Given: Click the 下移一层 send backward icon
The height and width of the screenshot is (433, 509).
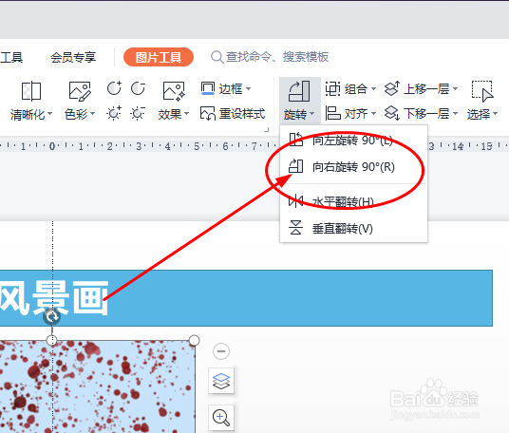Looking at the screenshot, I should pos(392,113).
